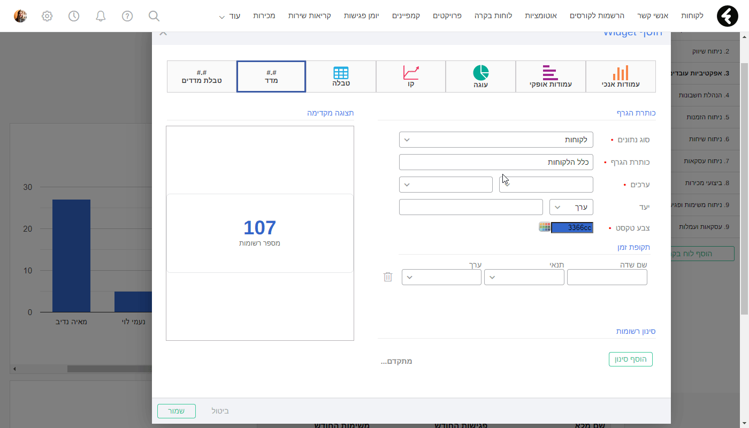Image resolution: width=749 pixels, height=428 pixels.
Task: Open the הרשמות לקורסים top menu
Action: [x=598, y=16]
